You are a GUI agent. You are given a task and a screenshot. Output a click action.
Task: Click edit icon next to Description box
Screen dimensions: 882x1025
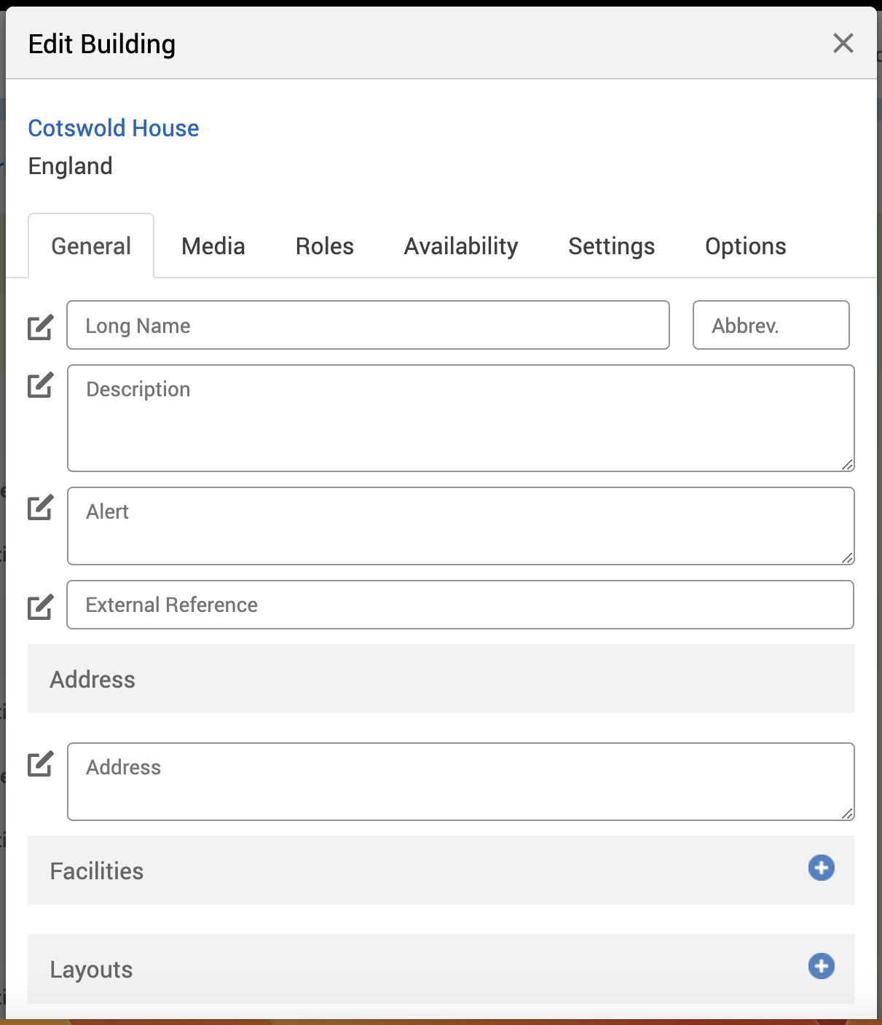pos(40,385)
